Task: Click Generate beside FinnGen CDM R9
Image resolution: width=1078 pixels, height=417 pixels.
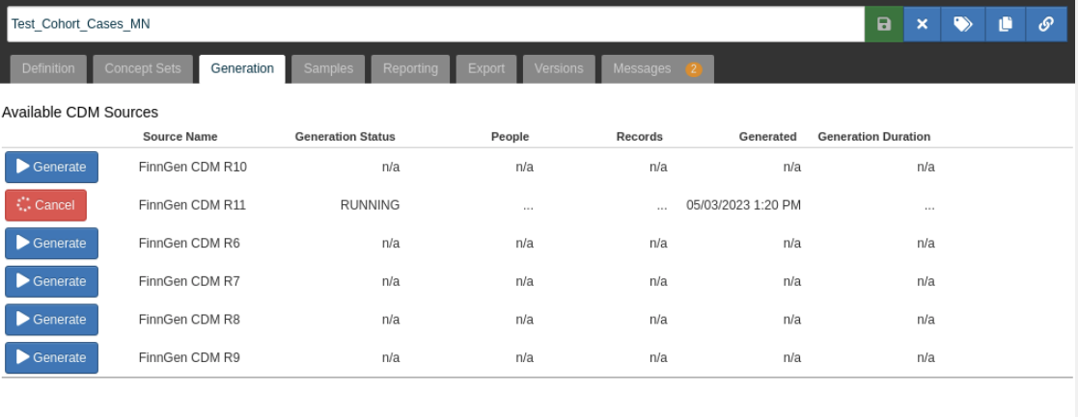Action: [x=51, y=357]
